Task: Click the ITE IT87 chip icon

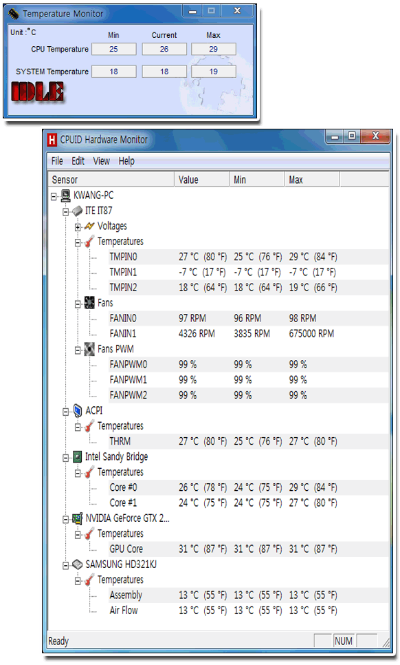Action: coord(77,211)
